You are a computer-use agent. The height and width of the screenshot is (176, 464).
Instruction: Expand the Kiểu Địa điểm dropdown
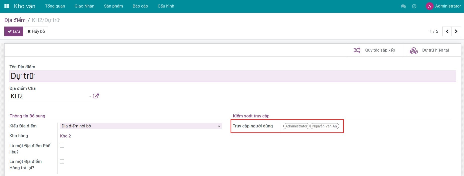pos(141,126)
